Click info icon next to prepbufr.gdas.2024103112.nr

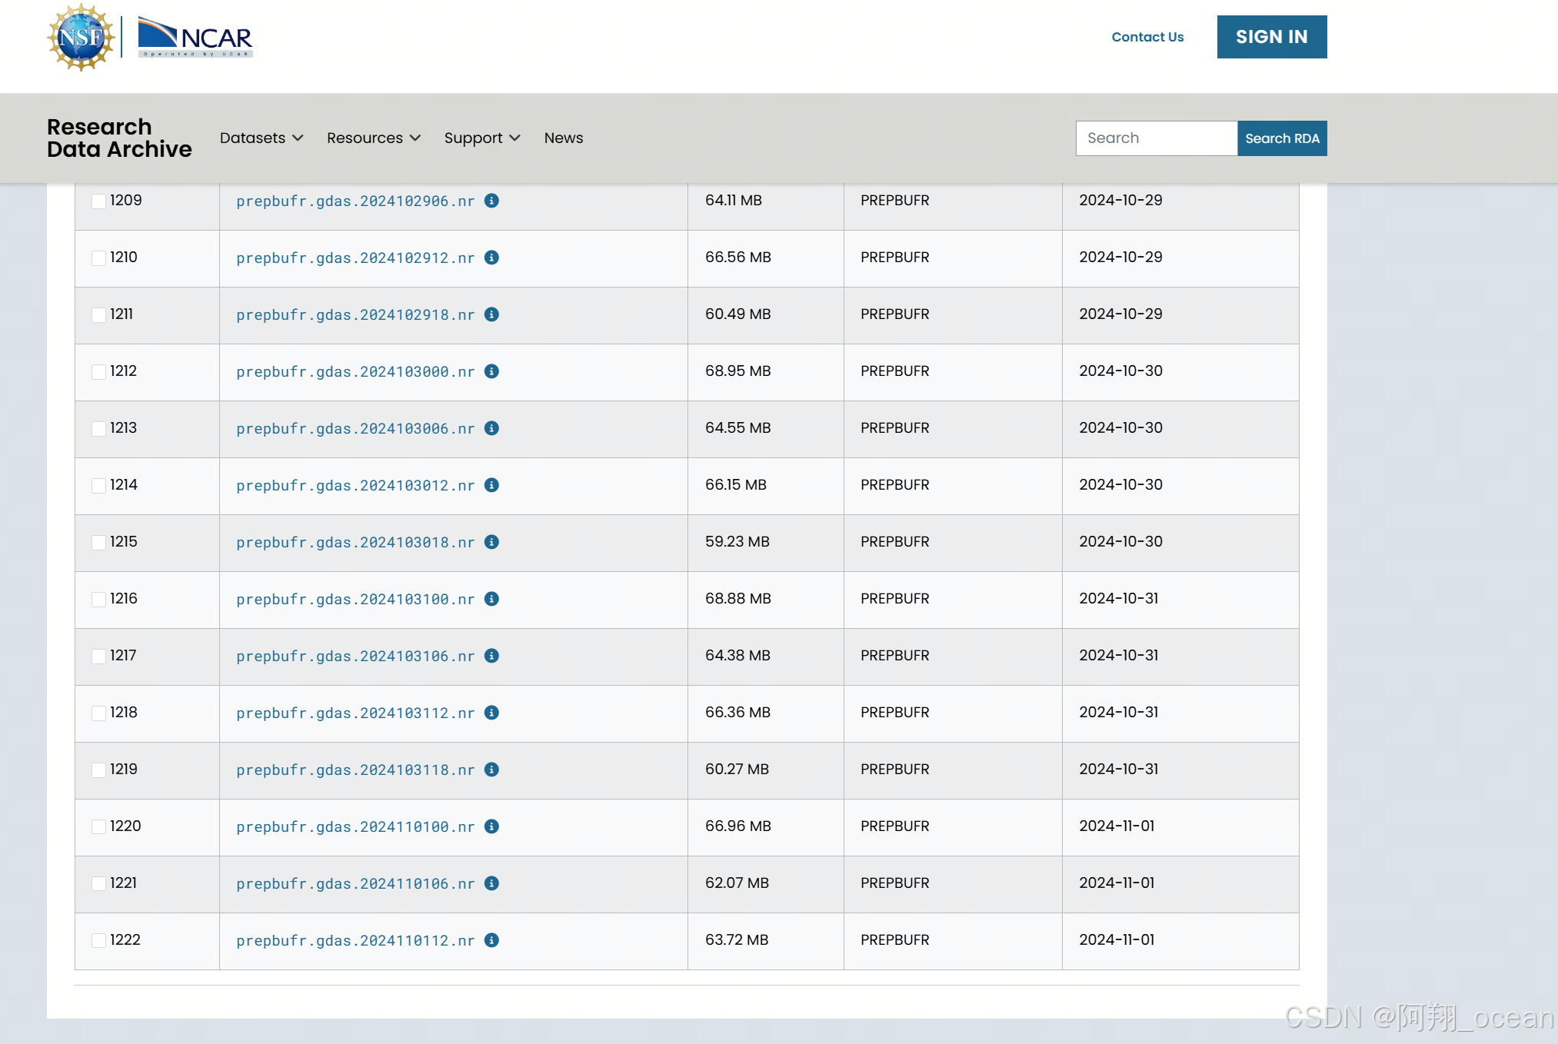pos(491,713)
